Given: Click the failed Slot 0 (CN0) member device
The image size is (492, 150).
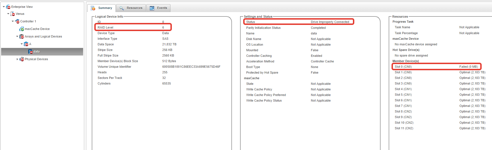Looking at the screenshot, I should click(403, 67).
